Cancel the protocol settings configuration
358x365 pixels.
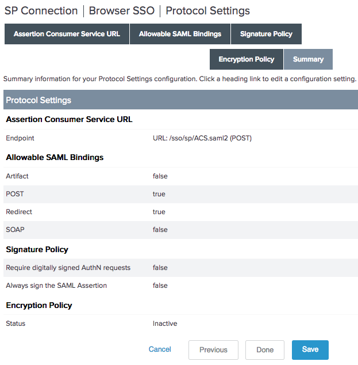coord(160,349)
